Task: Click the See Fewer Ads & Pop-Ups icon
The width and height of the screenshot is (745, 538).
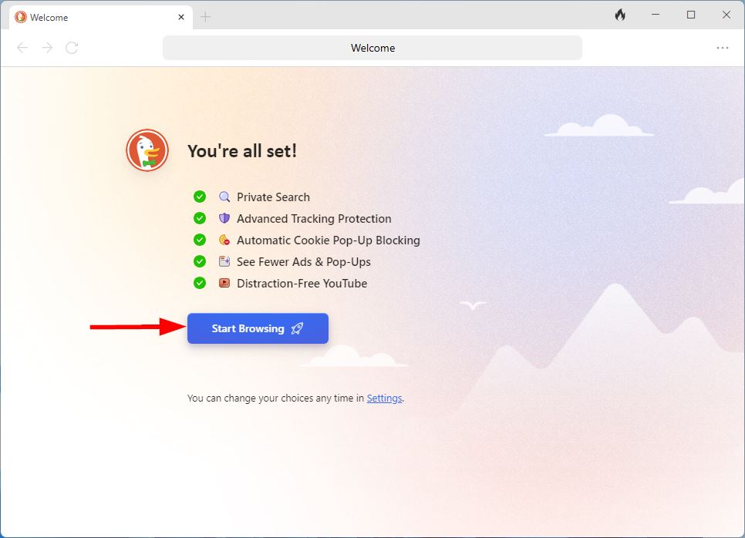Action: coord(223,261)
